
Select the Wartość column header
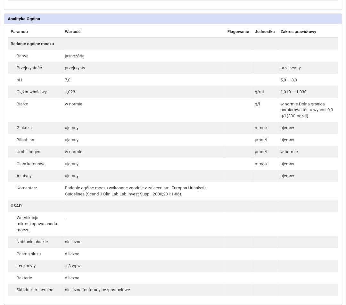pos(72,32)
